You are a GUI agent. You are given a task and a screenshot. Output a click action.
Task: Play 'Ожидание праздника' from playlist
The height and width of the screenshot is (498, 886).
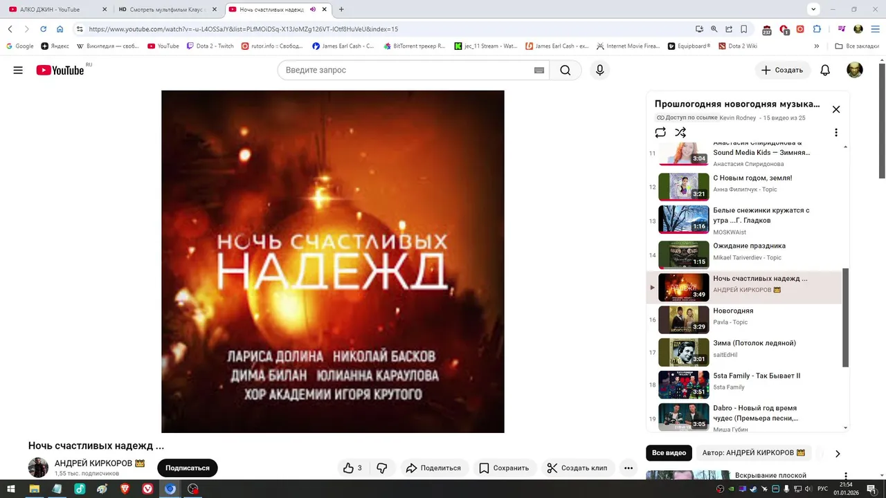[744, 254]
